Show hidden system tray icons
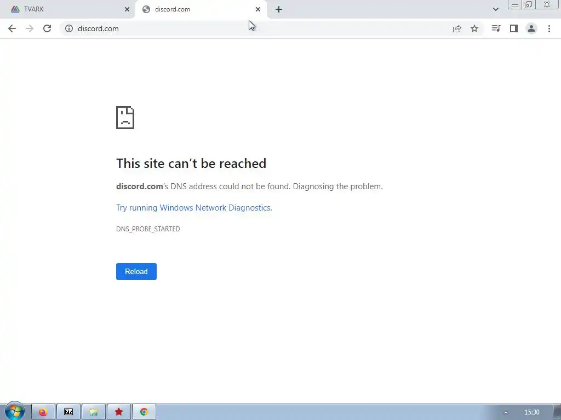561x420 pixels. point(506,412)
